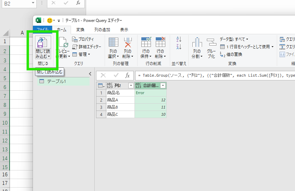Click the formula bar text field

(213, 75)
